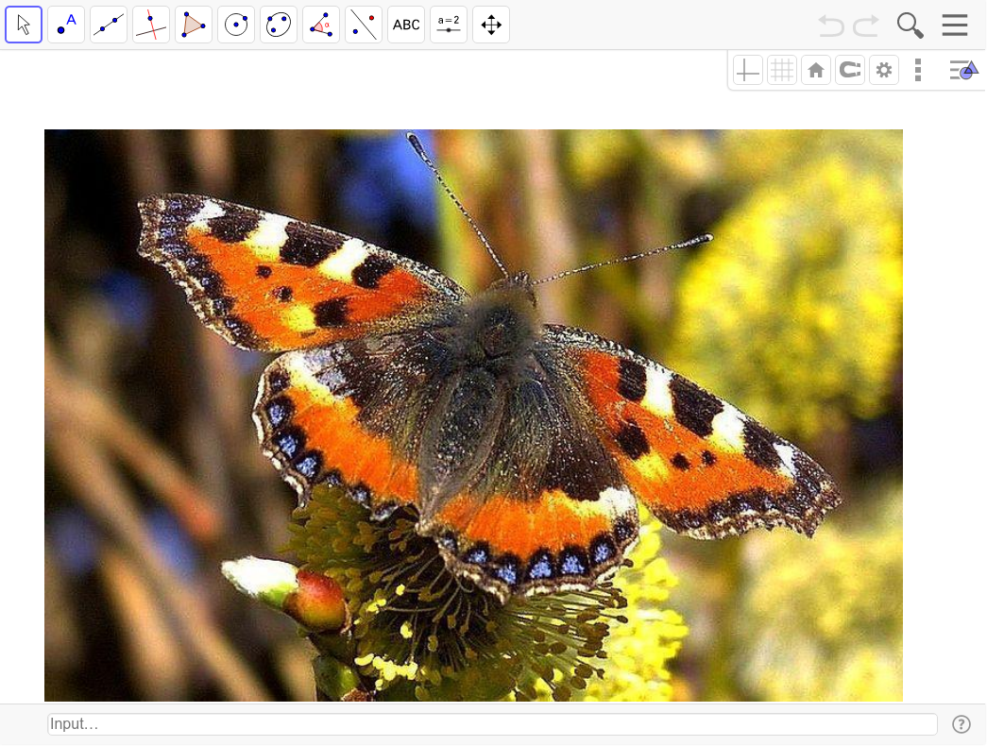This screenshot has height=746, width=987.
Task: Select the a=2 Slider tool
Action: pyautogui.click(x=449, y=25)
